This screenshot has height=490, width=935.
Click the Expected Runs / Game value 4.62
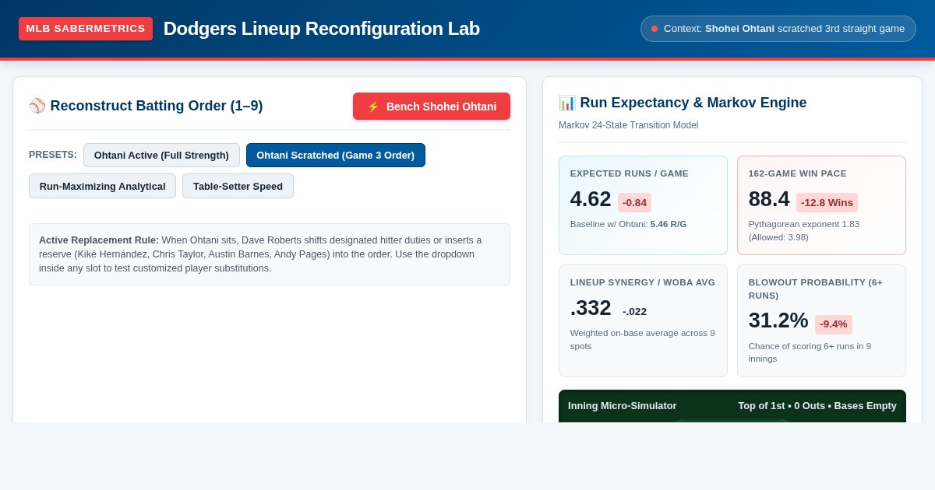coord(591,199)
